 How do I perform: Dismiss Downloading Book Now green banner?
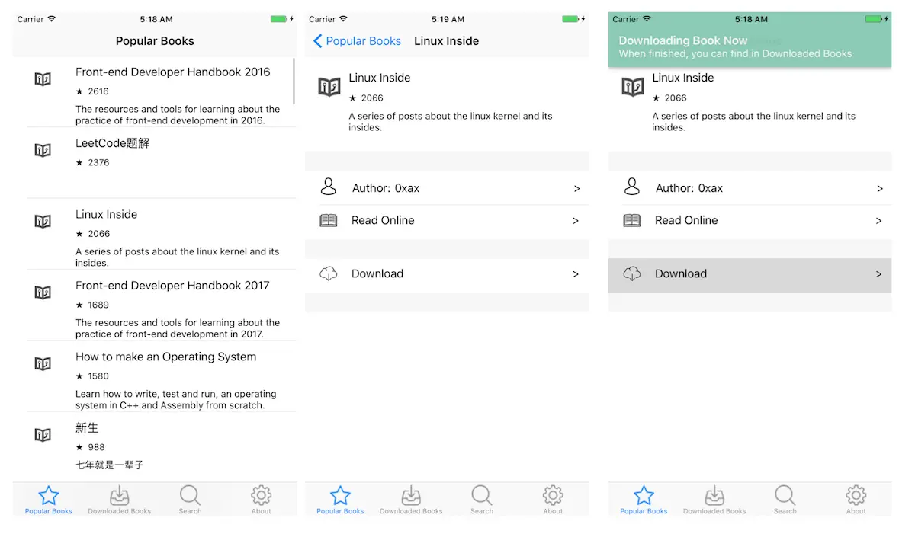pos(750,40)
